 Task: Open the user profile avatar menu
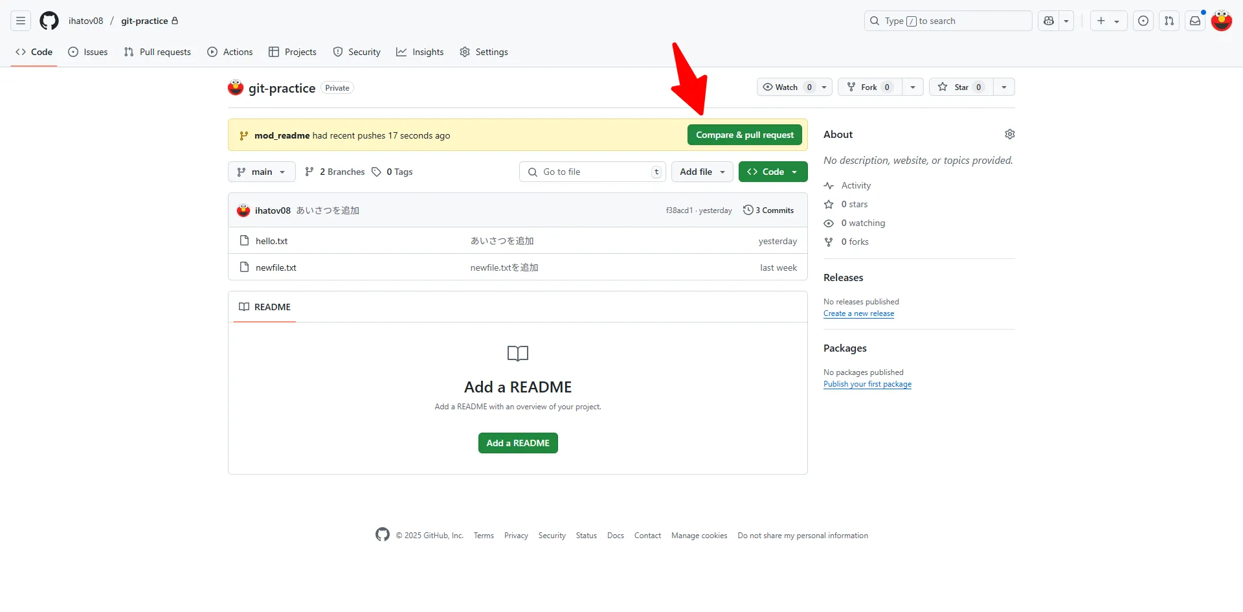tap(1222, 21)
